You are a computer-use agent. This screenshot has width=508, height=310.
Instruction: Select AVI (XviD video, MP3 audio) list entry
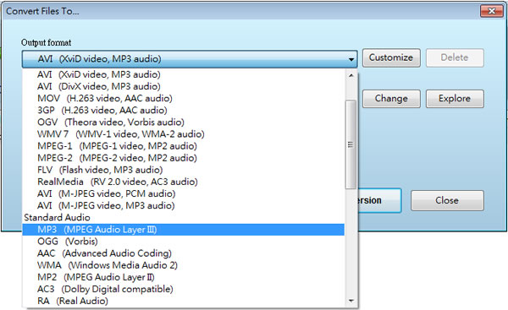184,74
